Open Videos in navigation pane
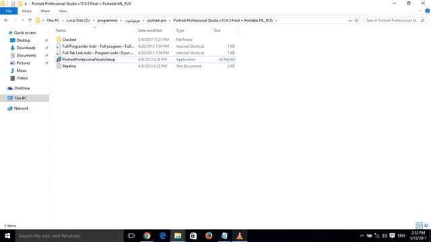431x242 pixels. pyautogui.click(x=22, y=78)
